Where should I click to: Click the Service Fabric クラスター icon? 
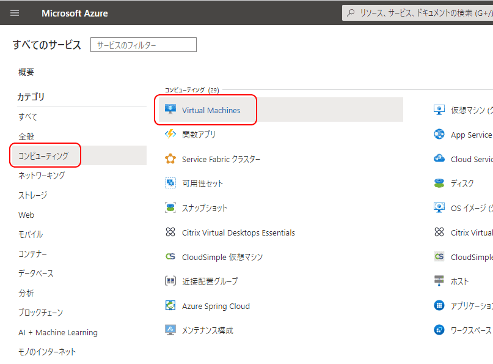tap(170, 158)
